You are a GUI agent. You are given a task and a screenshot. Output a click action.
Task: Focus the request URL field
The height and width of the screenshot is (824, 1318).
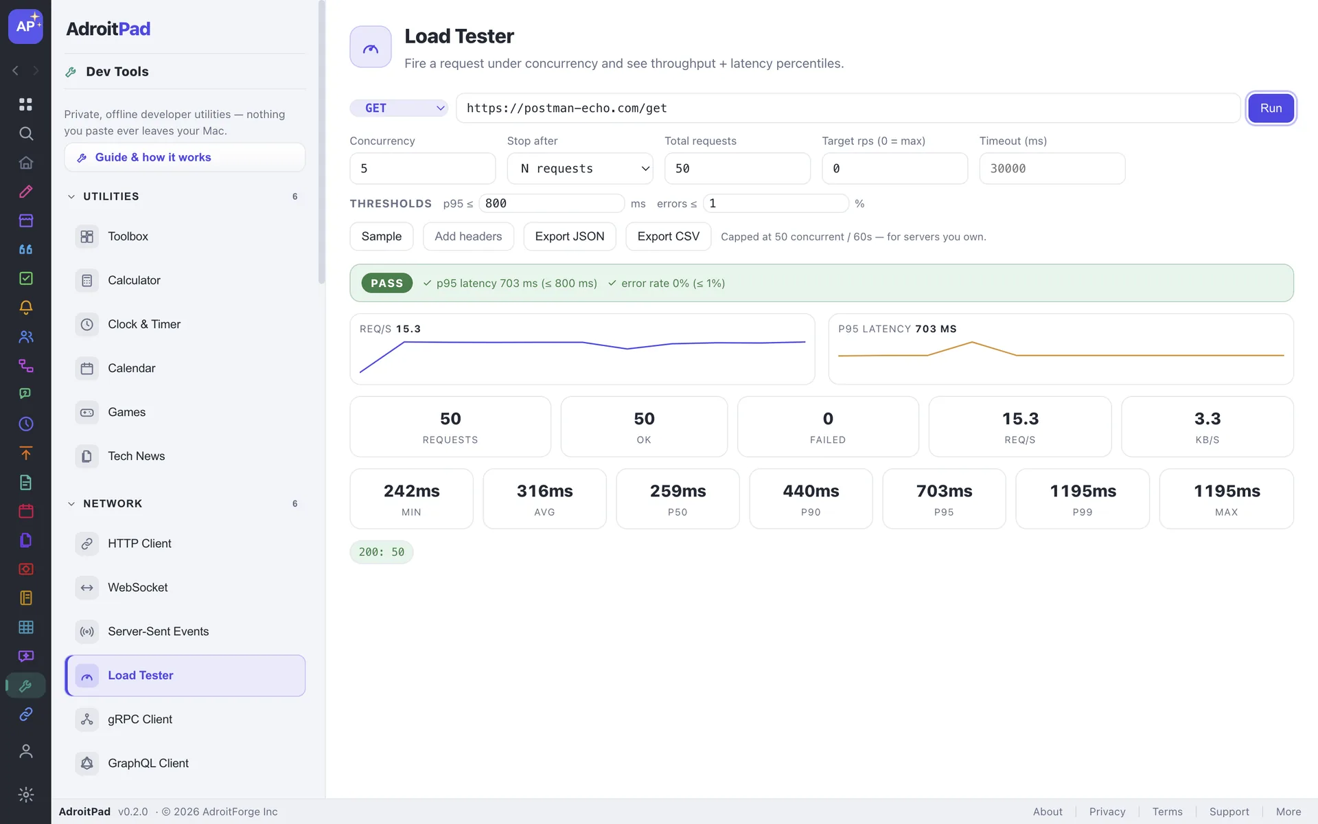pos(848,108)
